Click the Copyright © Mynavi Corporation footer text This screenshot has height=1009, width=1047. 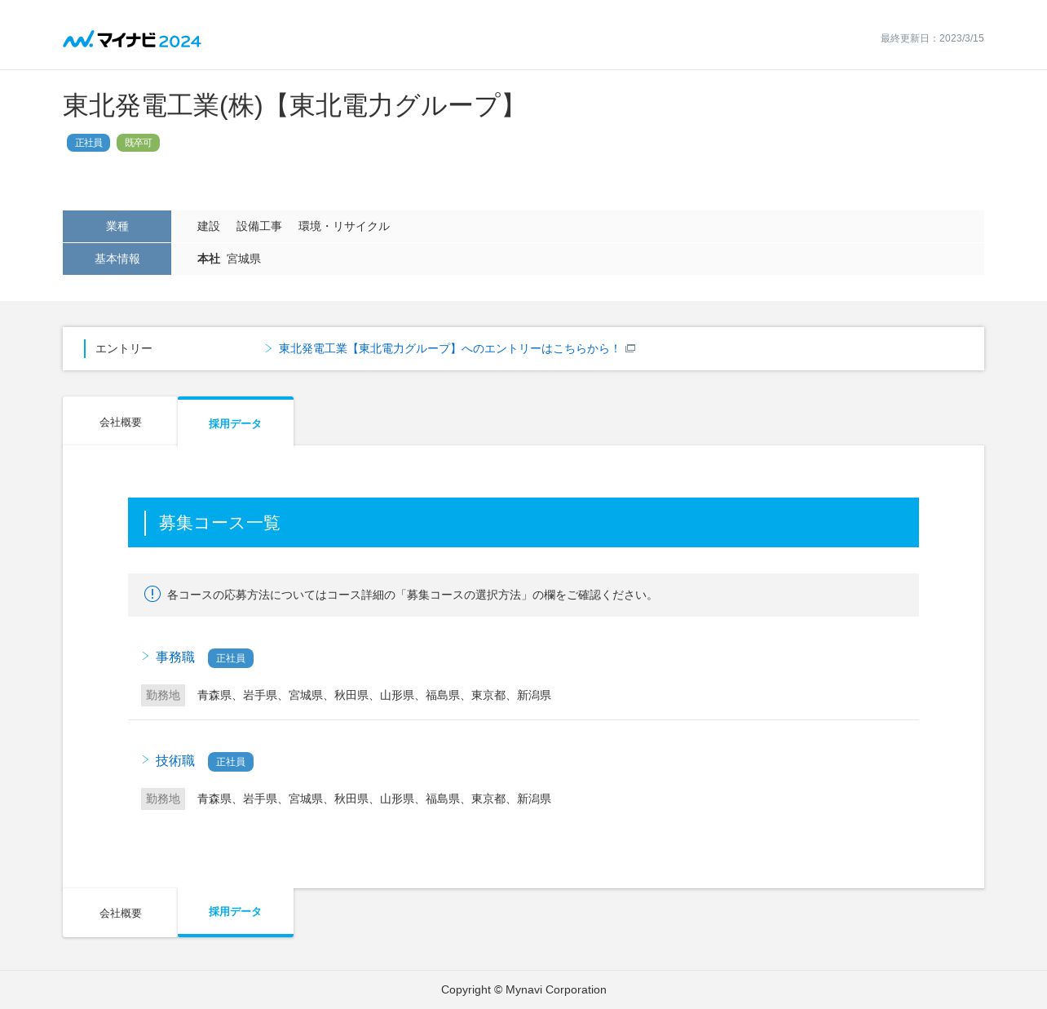(x=523, y=989)
